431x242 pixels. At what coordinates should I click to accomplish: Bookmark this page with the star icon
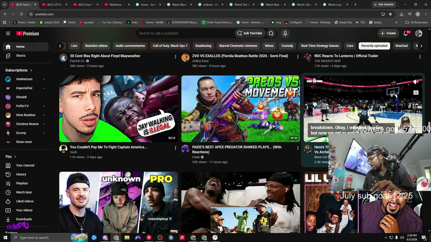[x=390, y=14]
